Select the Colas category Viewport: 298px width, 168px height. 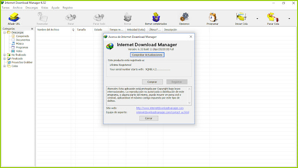coord(14,66)
